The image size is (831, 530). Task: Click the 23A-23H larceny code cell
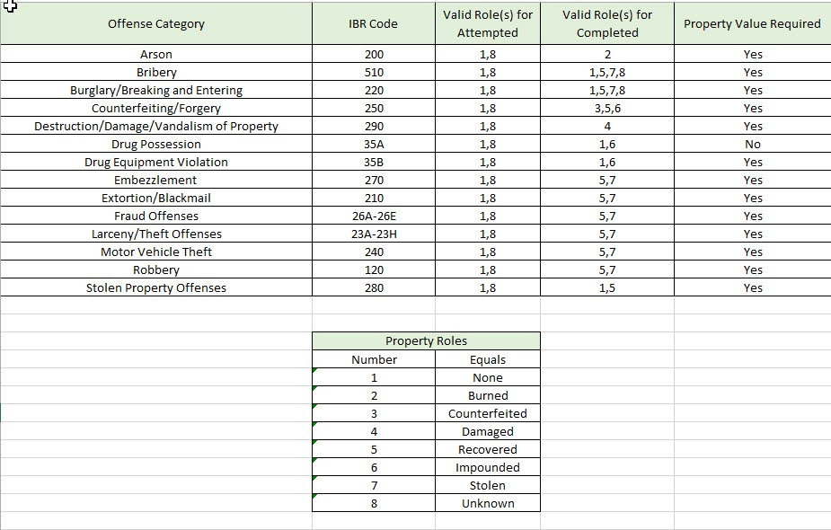(x=374, y=234)
